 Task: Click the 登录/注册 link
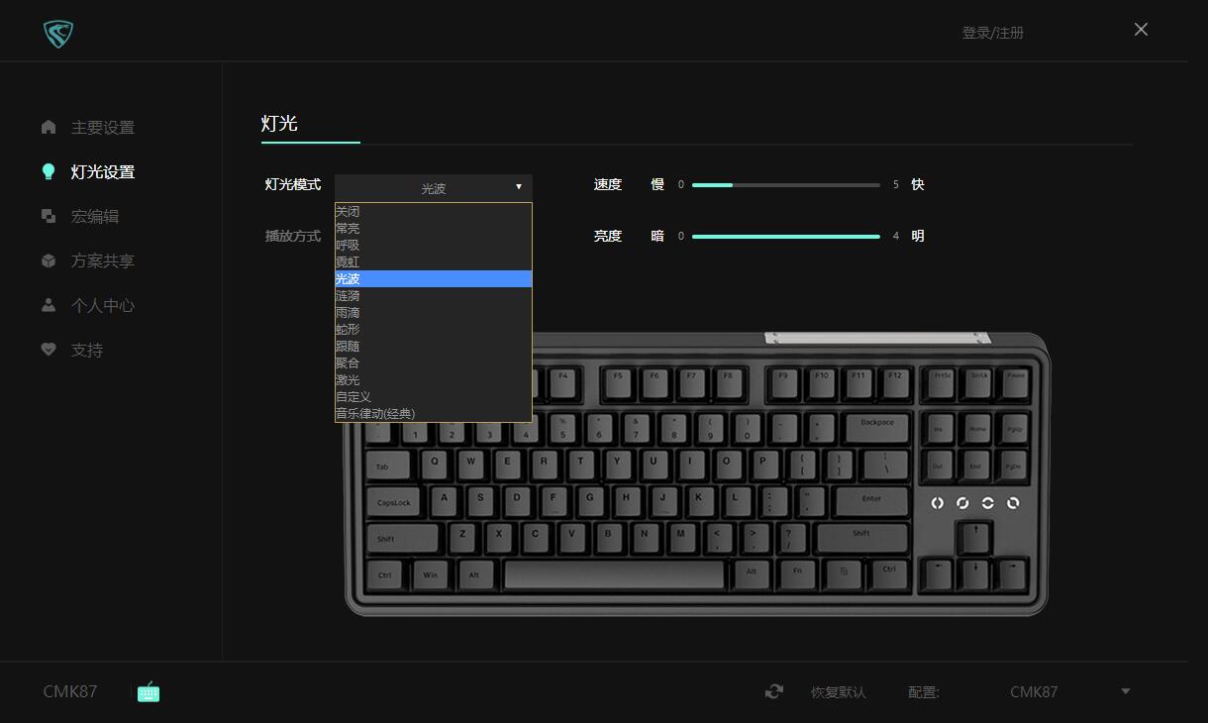pyautogui.click(x=993, y=33)
